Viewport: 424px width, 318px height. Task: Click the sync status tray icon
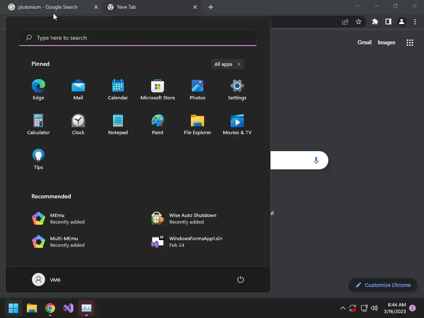pos(353,308)
